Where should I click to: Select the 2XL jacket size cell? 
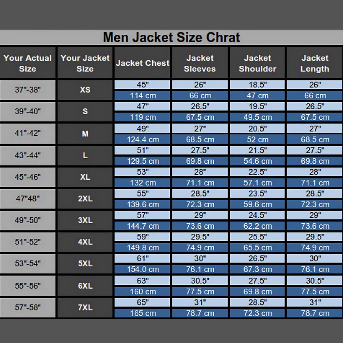coord(85,199)
